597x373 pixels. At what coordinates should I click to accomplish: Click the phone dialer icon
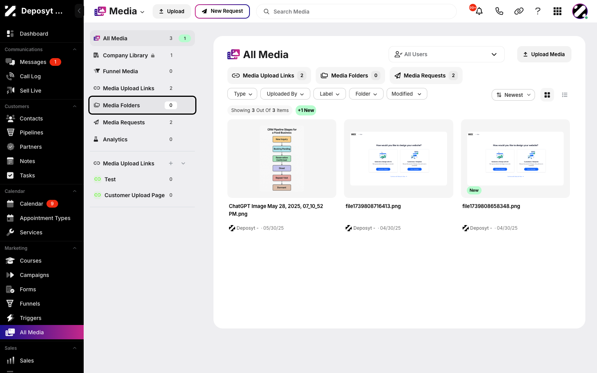499,11
